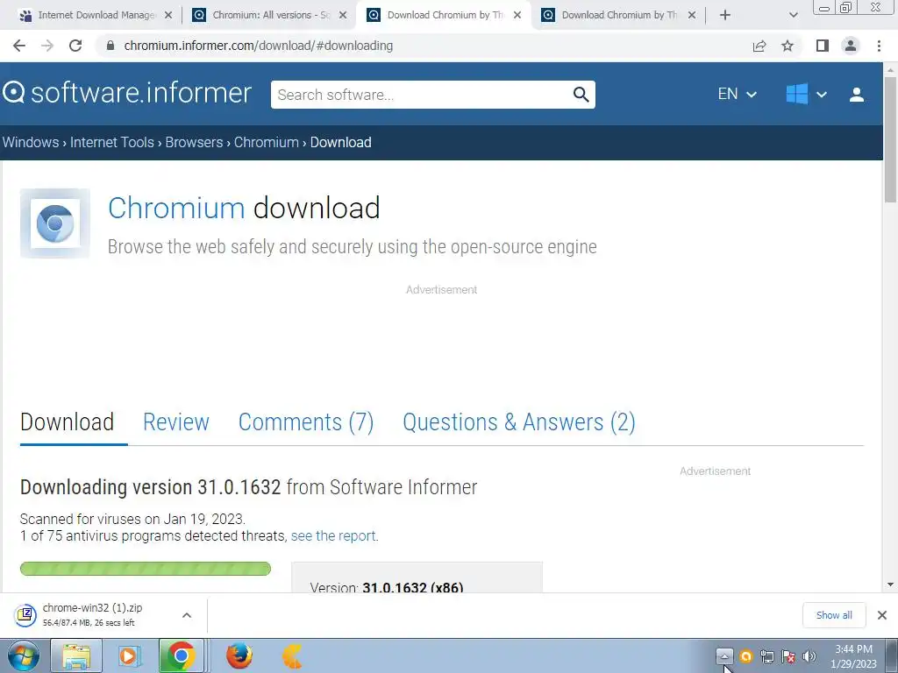
Task: Open a new browser tab
Action: (725, 15)
